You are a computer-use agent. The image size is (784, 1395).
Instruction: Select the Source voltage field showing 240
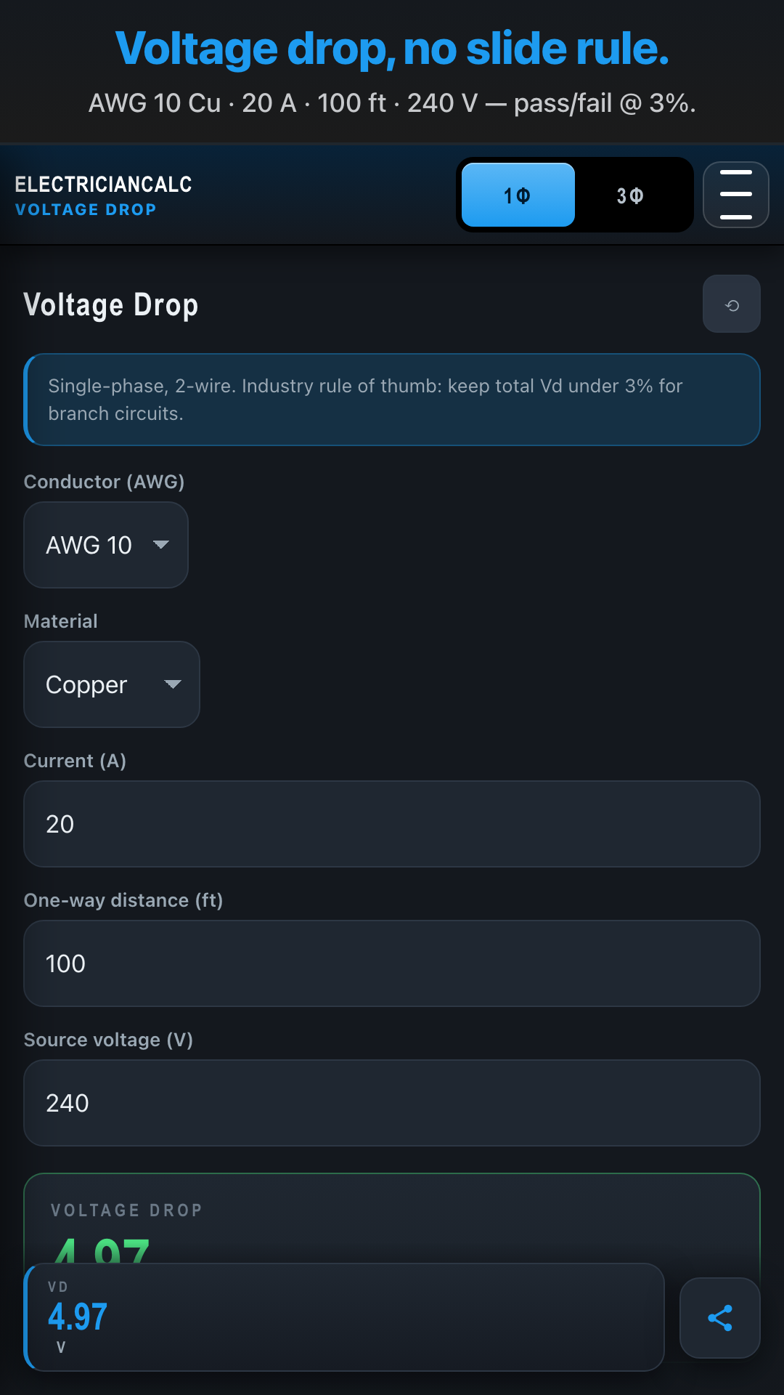click(x=392, y=1103)
